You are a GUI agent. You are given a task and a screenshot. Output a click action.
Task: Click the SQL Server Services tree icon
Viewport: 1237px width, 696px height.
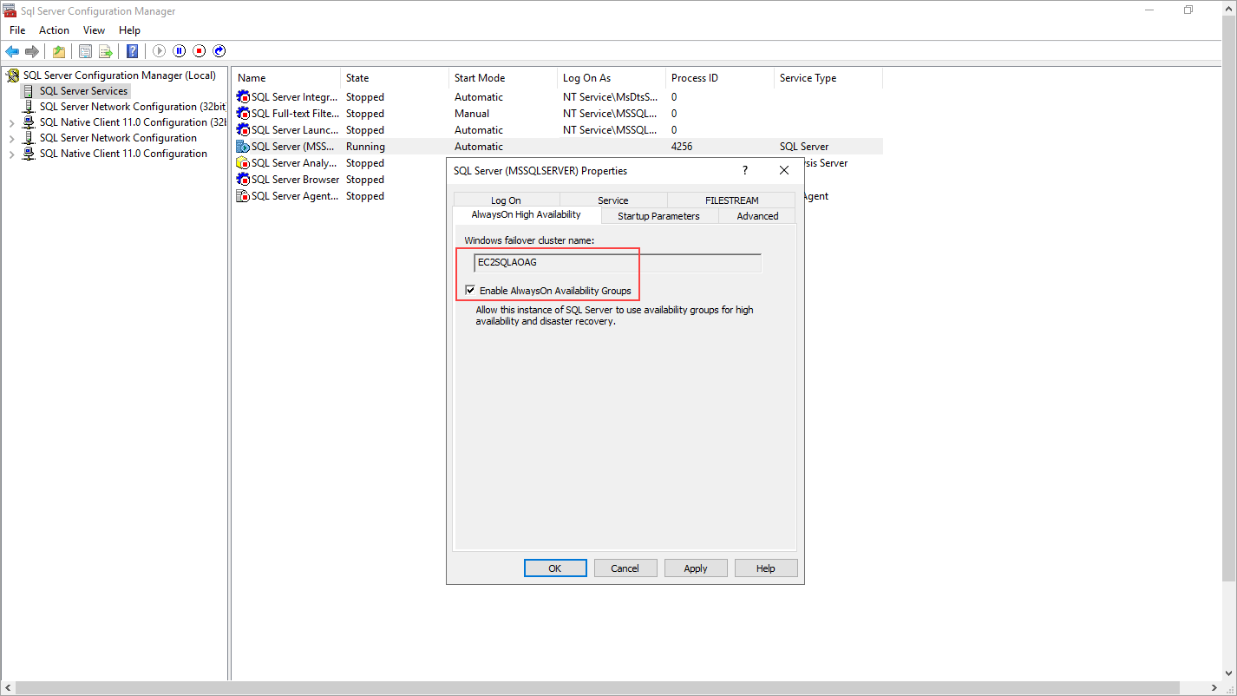29,90
